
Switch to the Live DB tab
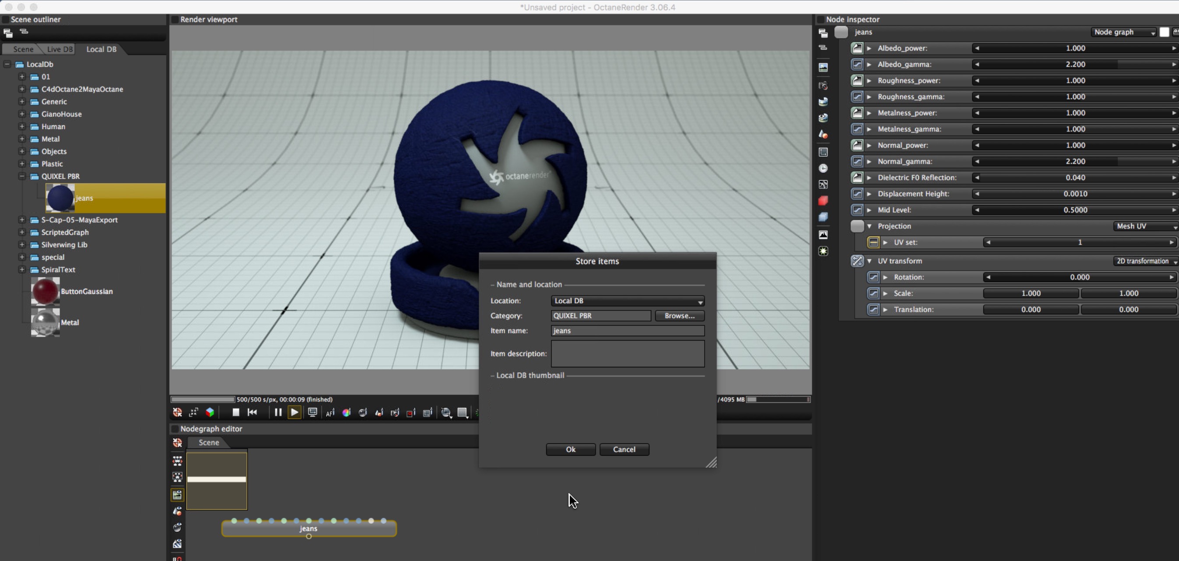click(x=60, y=49)
